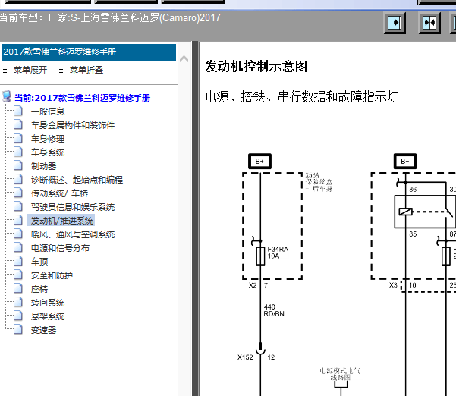Click the page icon beside 安全和防护

tap(18, 275)
